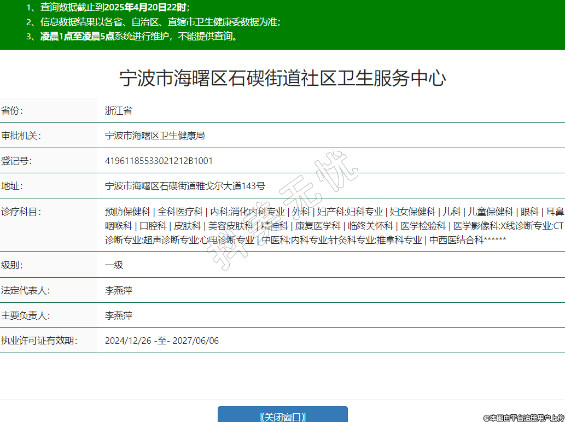Click the 诊疗科目 row label

[x=21, y=212]
